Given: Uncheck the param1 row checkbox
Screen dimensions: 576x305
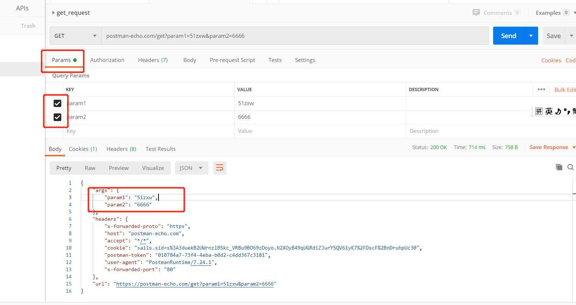Looking at the screenshot, I should click(x=57, y=103).
